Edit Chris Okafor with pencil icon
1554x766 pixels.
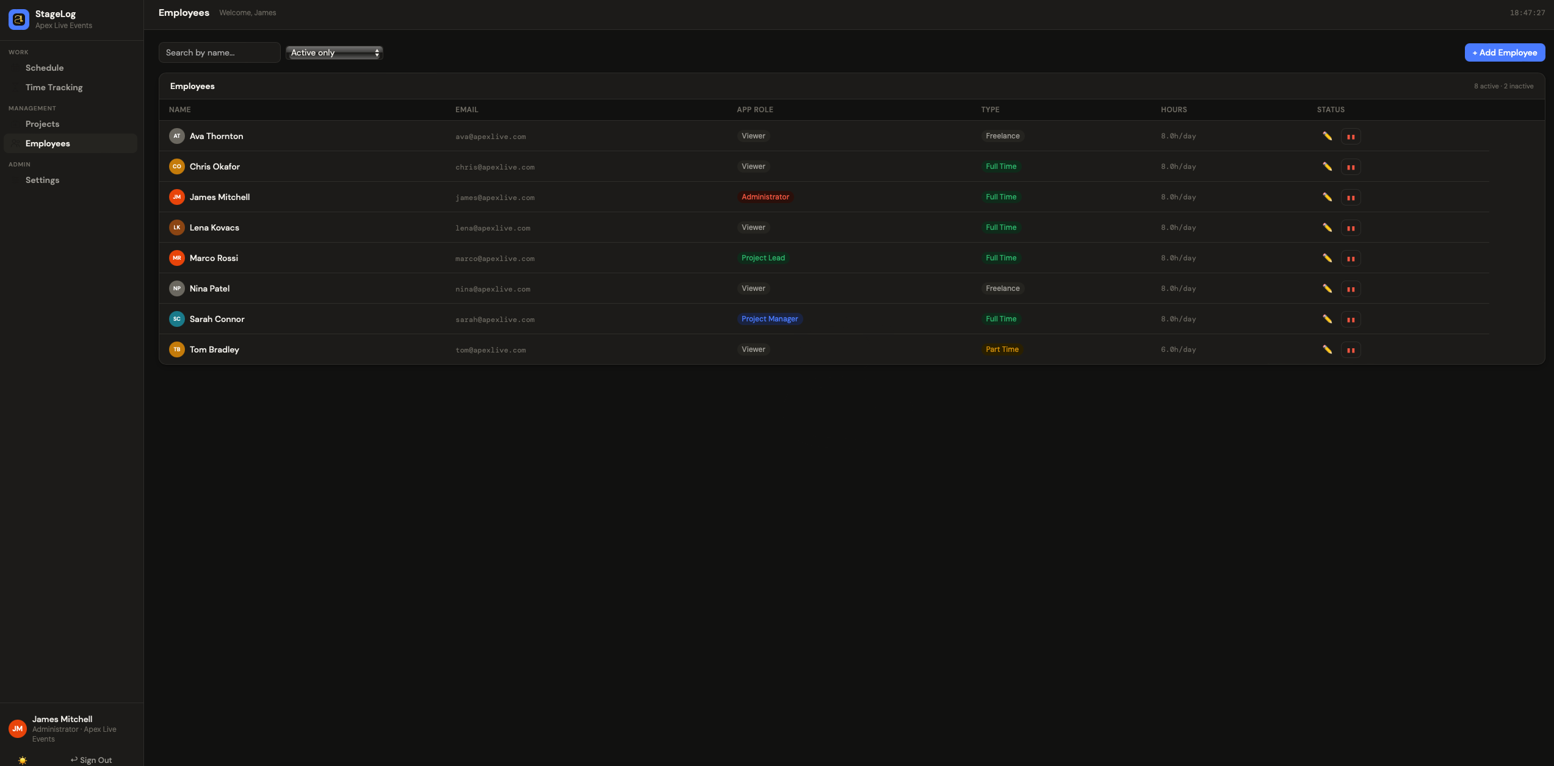[1327, 166]
